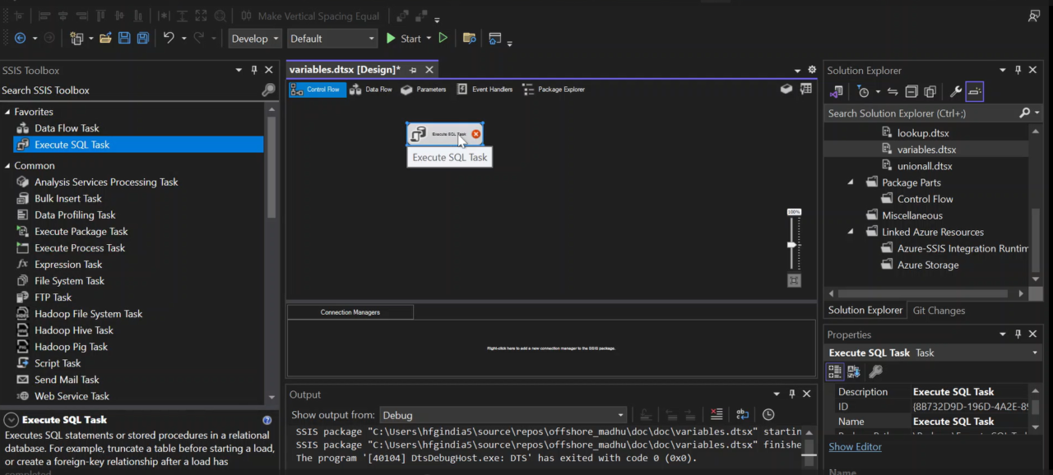The height and width of the screenshot is (475, 1053).
Task: Click the timestamp clock icon in Output
Action: click(x=768, y=415)
